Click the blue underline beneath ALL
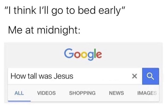The height and width of the screenshot is (106, 165). [x=19, y=101]
